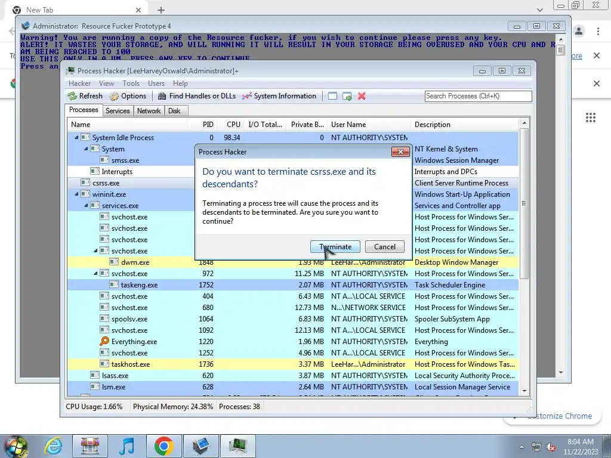Collapse the System process node
Screen dimensions: 611x458
click(86, 148)
